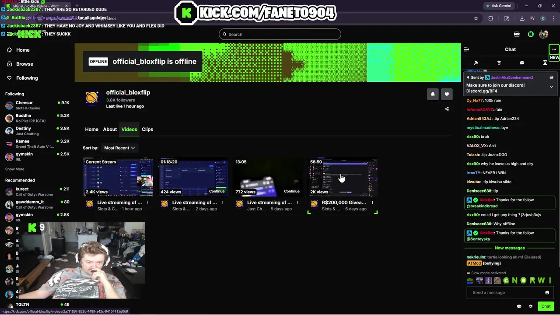Click the share icon below follow buttons
This screenshot has width=560, height=315.
(447, 109)
